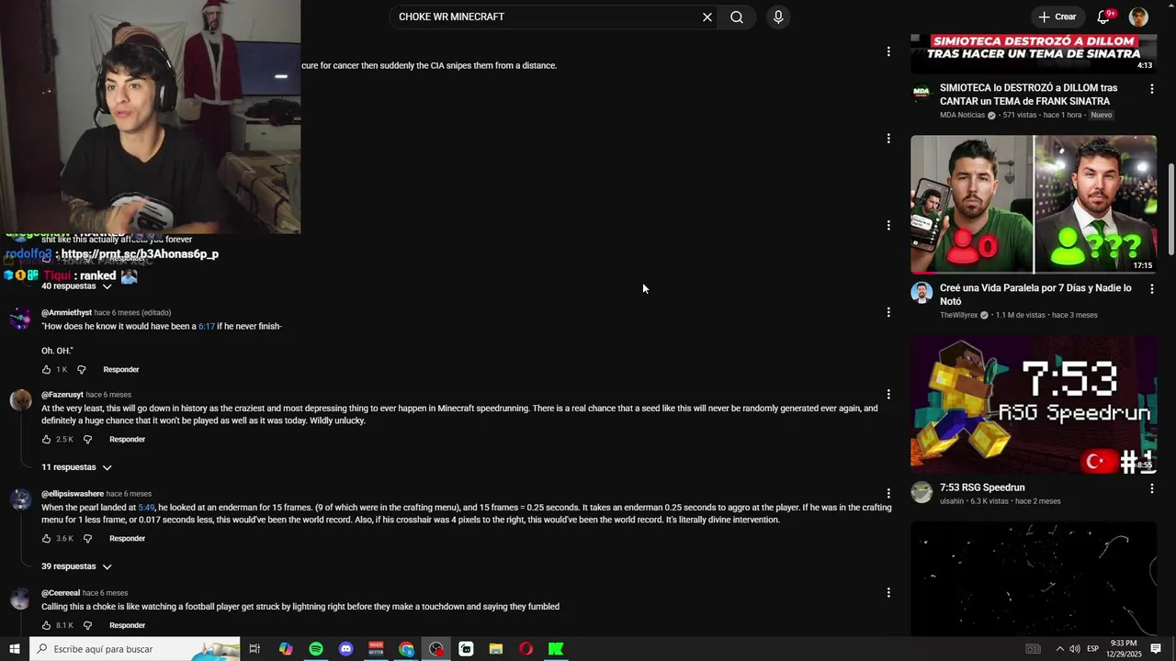Open the @ellipsiswashere channel name
Image resolution: width=1176 pixels, height=661 pixels.
coord(73,494)
